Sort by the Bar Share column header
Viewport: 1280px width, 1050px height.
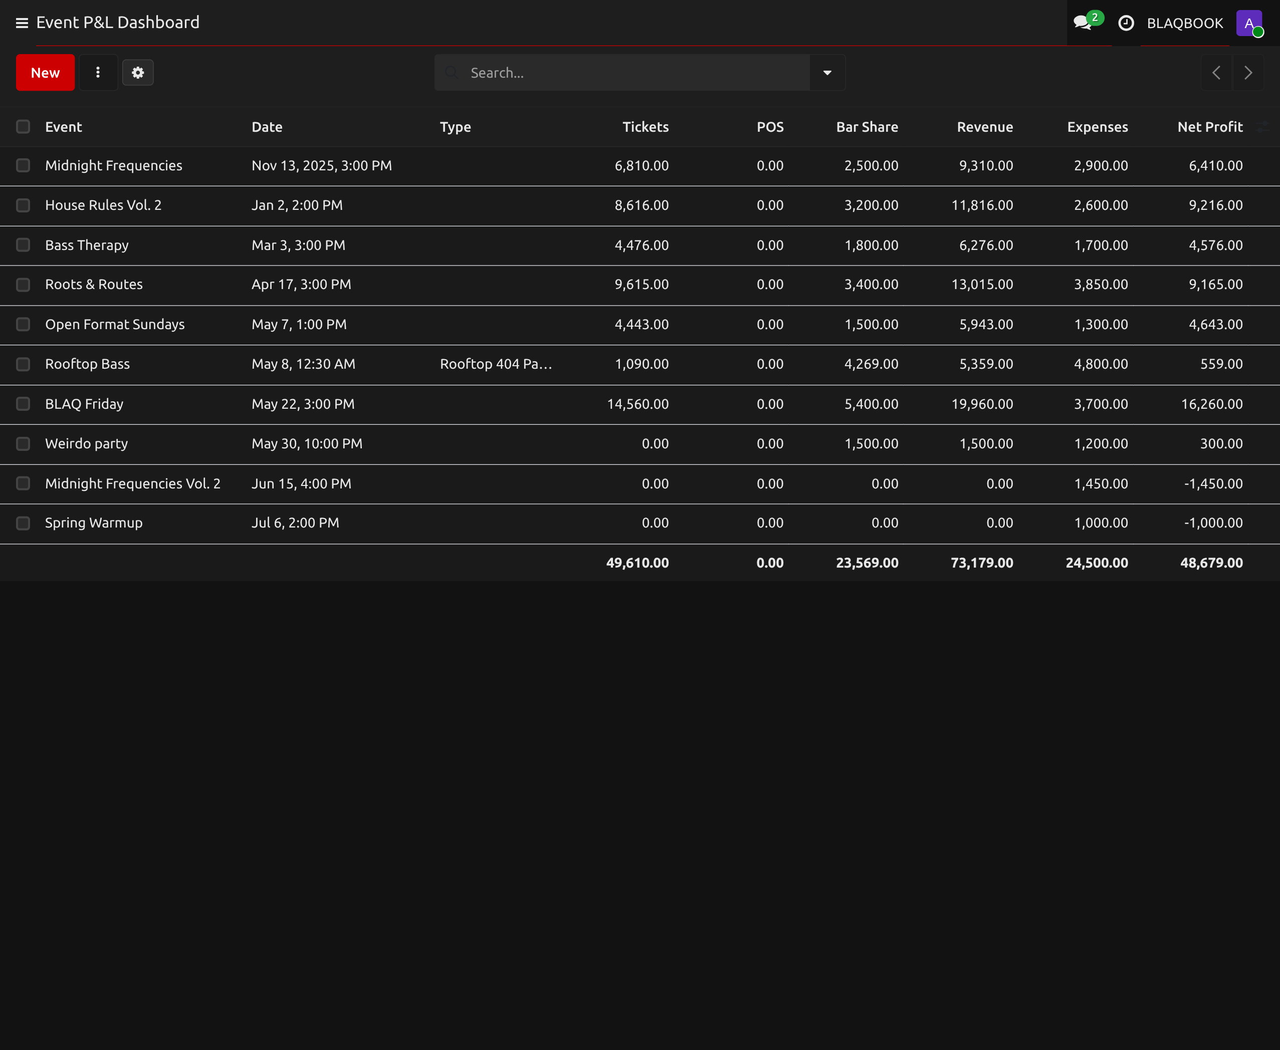coord(867,127)
